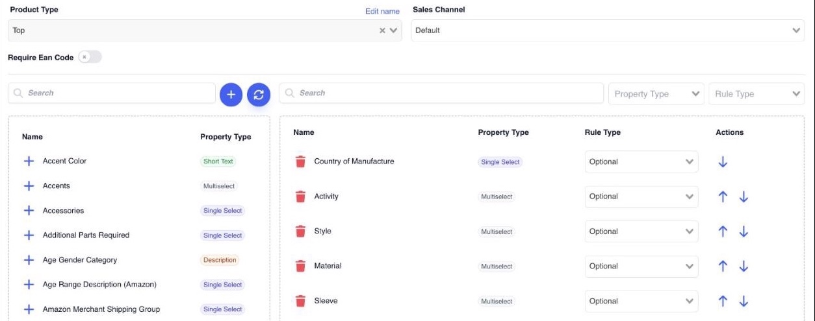The image size is (815, 321).
Task: Move the Activity row up
Action: click(x=723, y=197)
